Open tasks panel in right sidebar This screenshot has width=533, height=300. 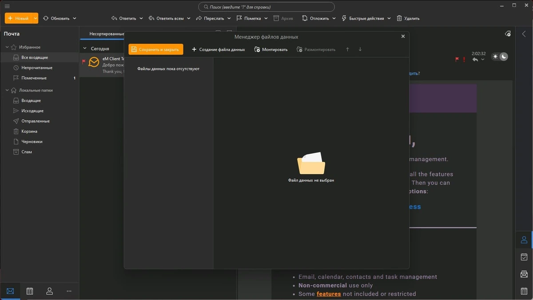[x=524, y=257]
